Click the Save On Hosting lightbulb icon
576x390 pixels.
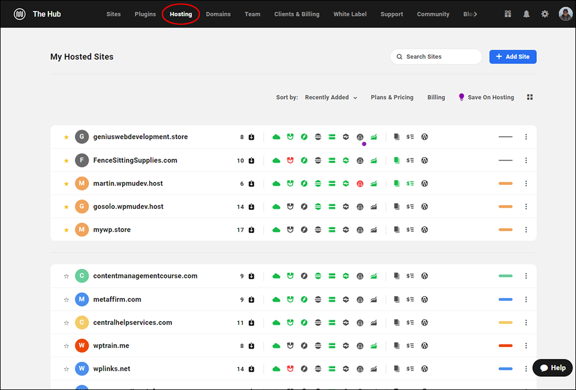click(x=462, y=97)
